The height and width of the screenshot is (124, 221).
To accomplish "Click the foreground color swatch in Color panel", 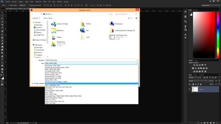I will point(190,13).
